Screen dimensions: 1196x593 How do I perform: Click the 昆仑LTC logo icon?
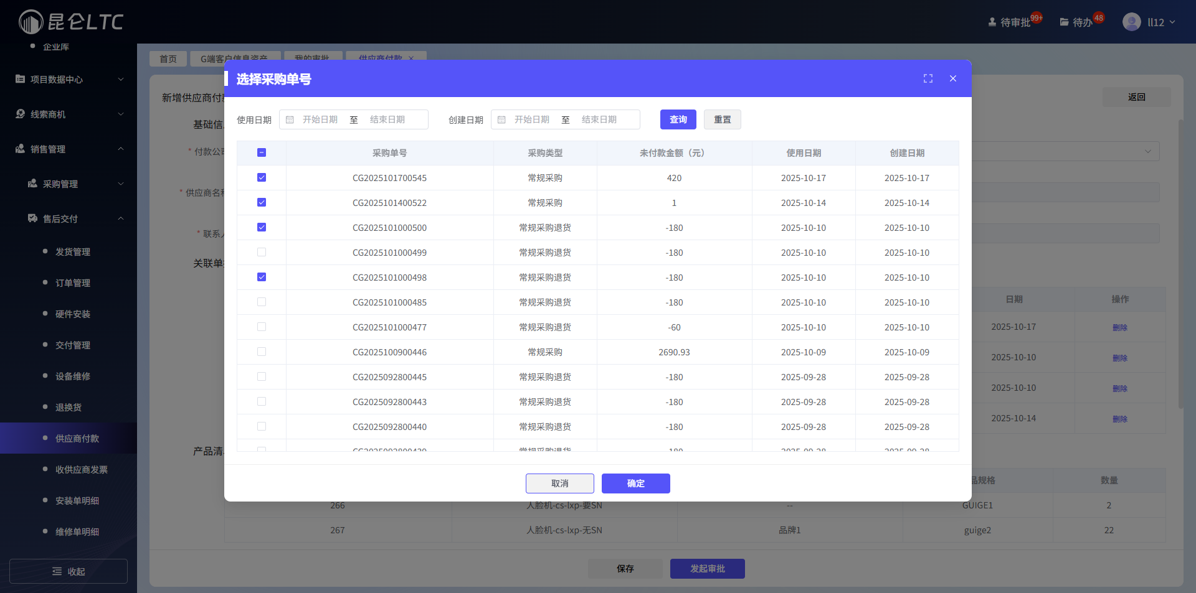[x=29, y=22]
